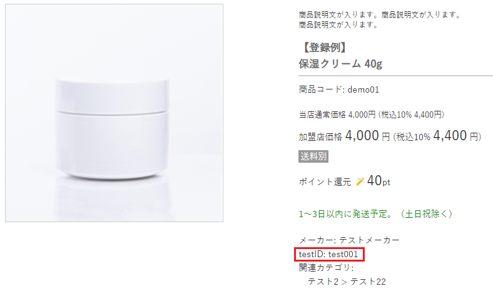Click the 【登録例】 heading text
Image resolution: width=493 pixels, height=296 pixels.
[x=325, y=48]
